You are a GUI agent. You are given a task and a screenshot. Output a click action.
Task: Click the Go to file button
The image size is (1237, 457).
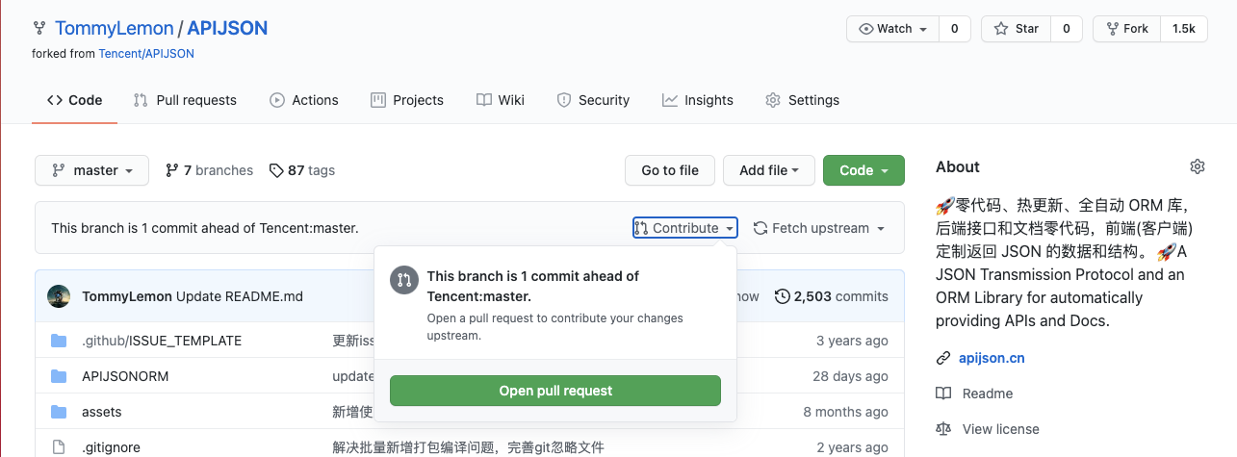tap(670, 170)
